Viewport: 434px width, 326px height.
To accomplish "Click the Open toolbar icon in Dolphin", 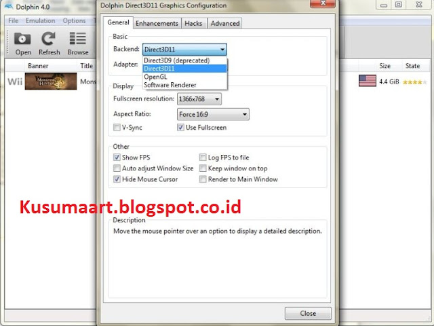I will [22, 43].
